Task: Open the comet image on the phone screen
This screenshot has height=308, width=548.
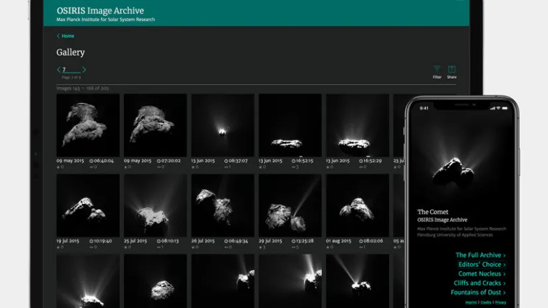Action: click(453, 171)
